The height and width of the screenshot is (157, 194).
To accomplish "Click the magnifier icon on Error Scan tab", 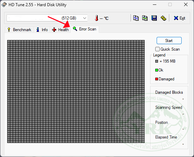I will (x=75, y=29).
